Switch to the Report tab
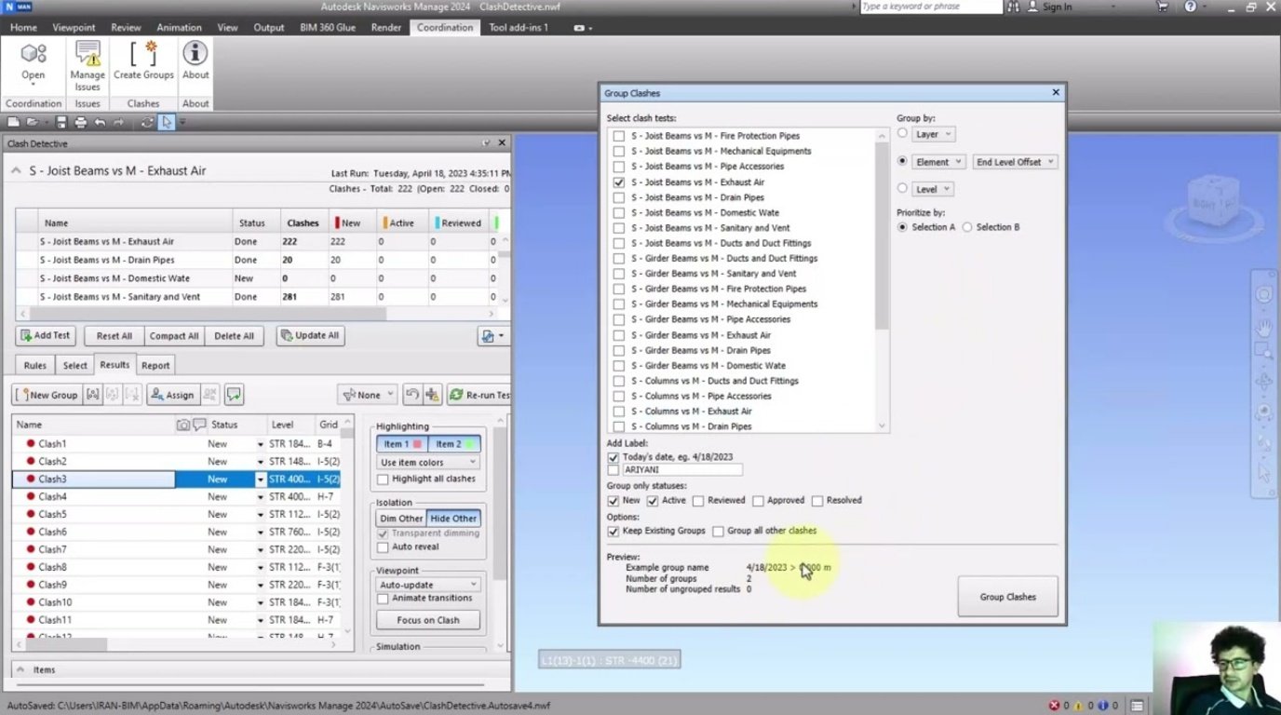The image size is (1281, 715). point(155,366)
